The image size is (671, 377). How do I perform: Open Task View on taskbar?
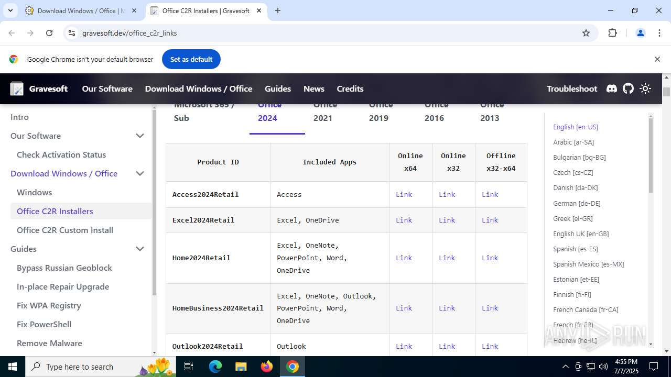coord(189,367)
